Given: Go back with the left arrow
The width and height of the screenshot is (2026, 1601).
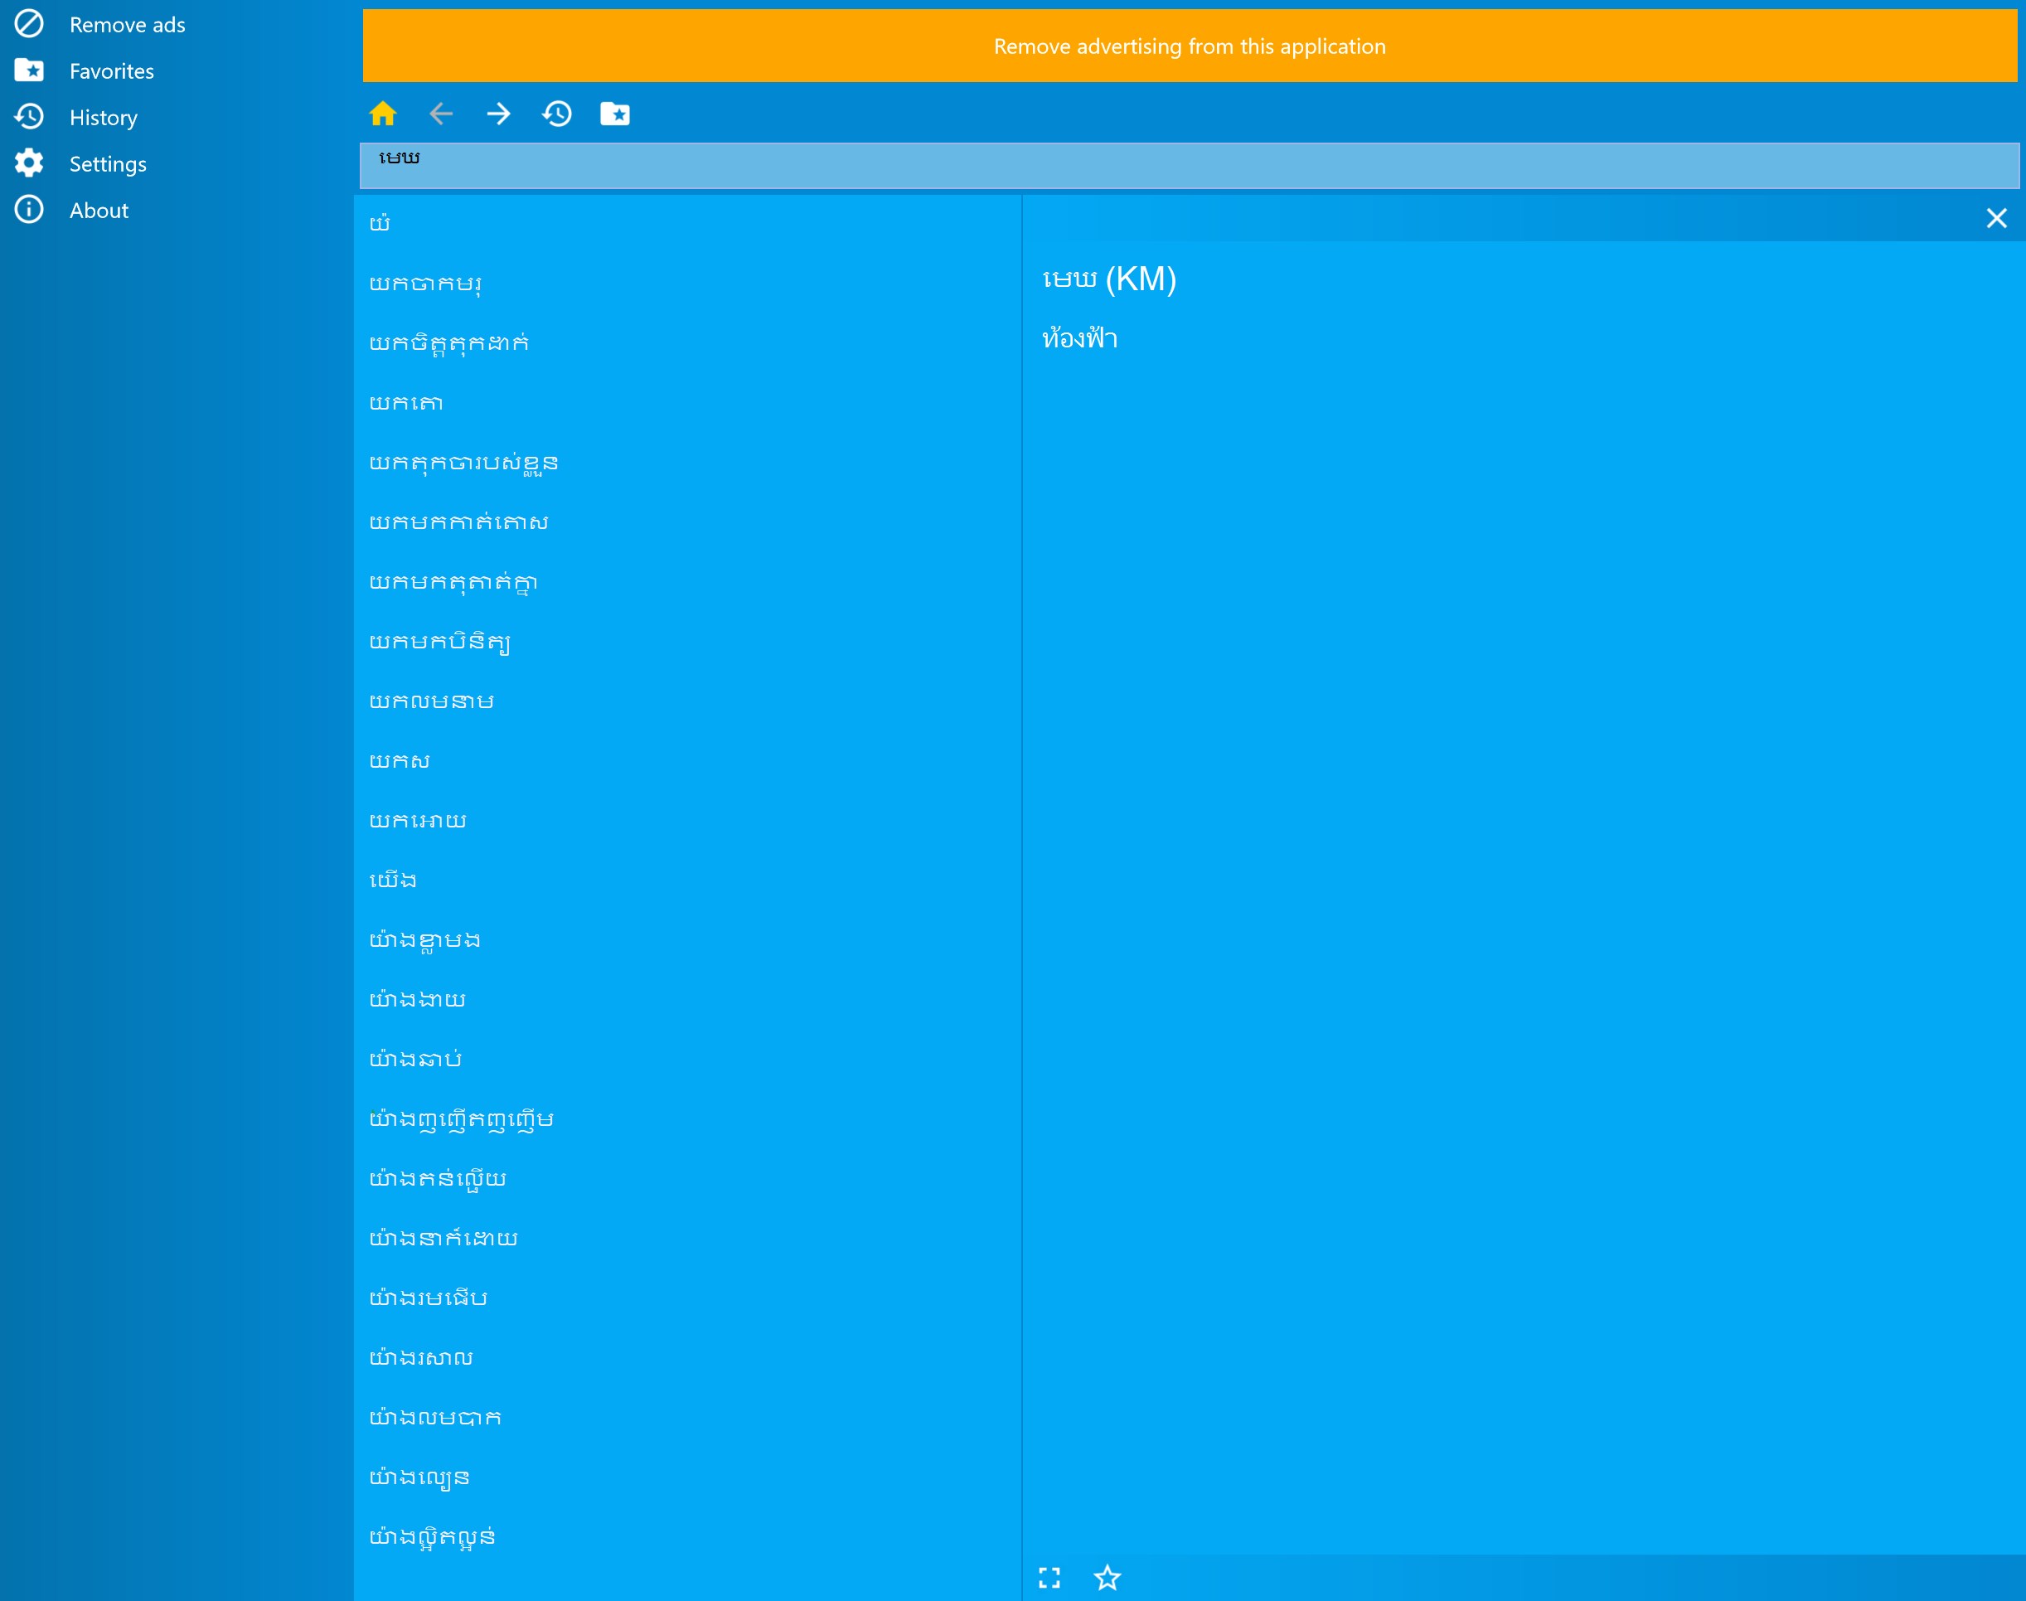Looking at the screenshot, I should coord(440,114).
